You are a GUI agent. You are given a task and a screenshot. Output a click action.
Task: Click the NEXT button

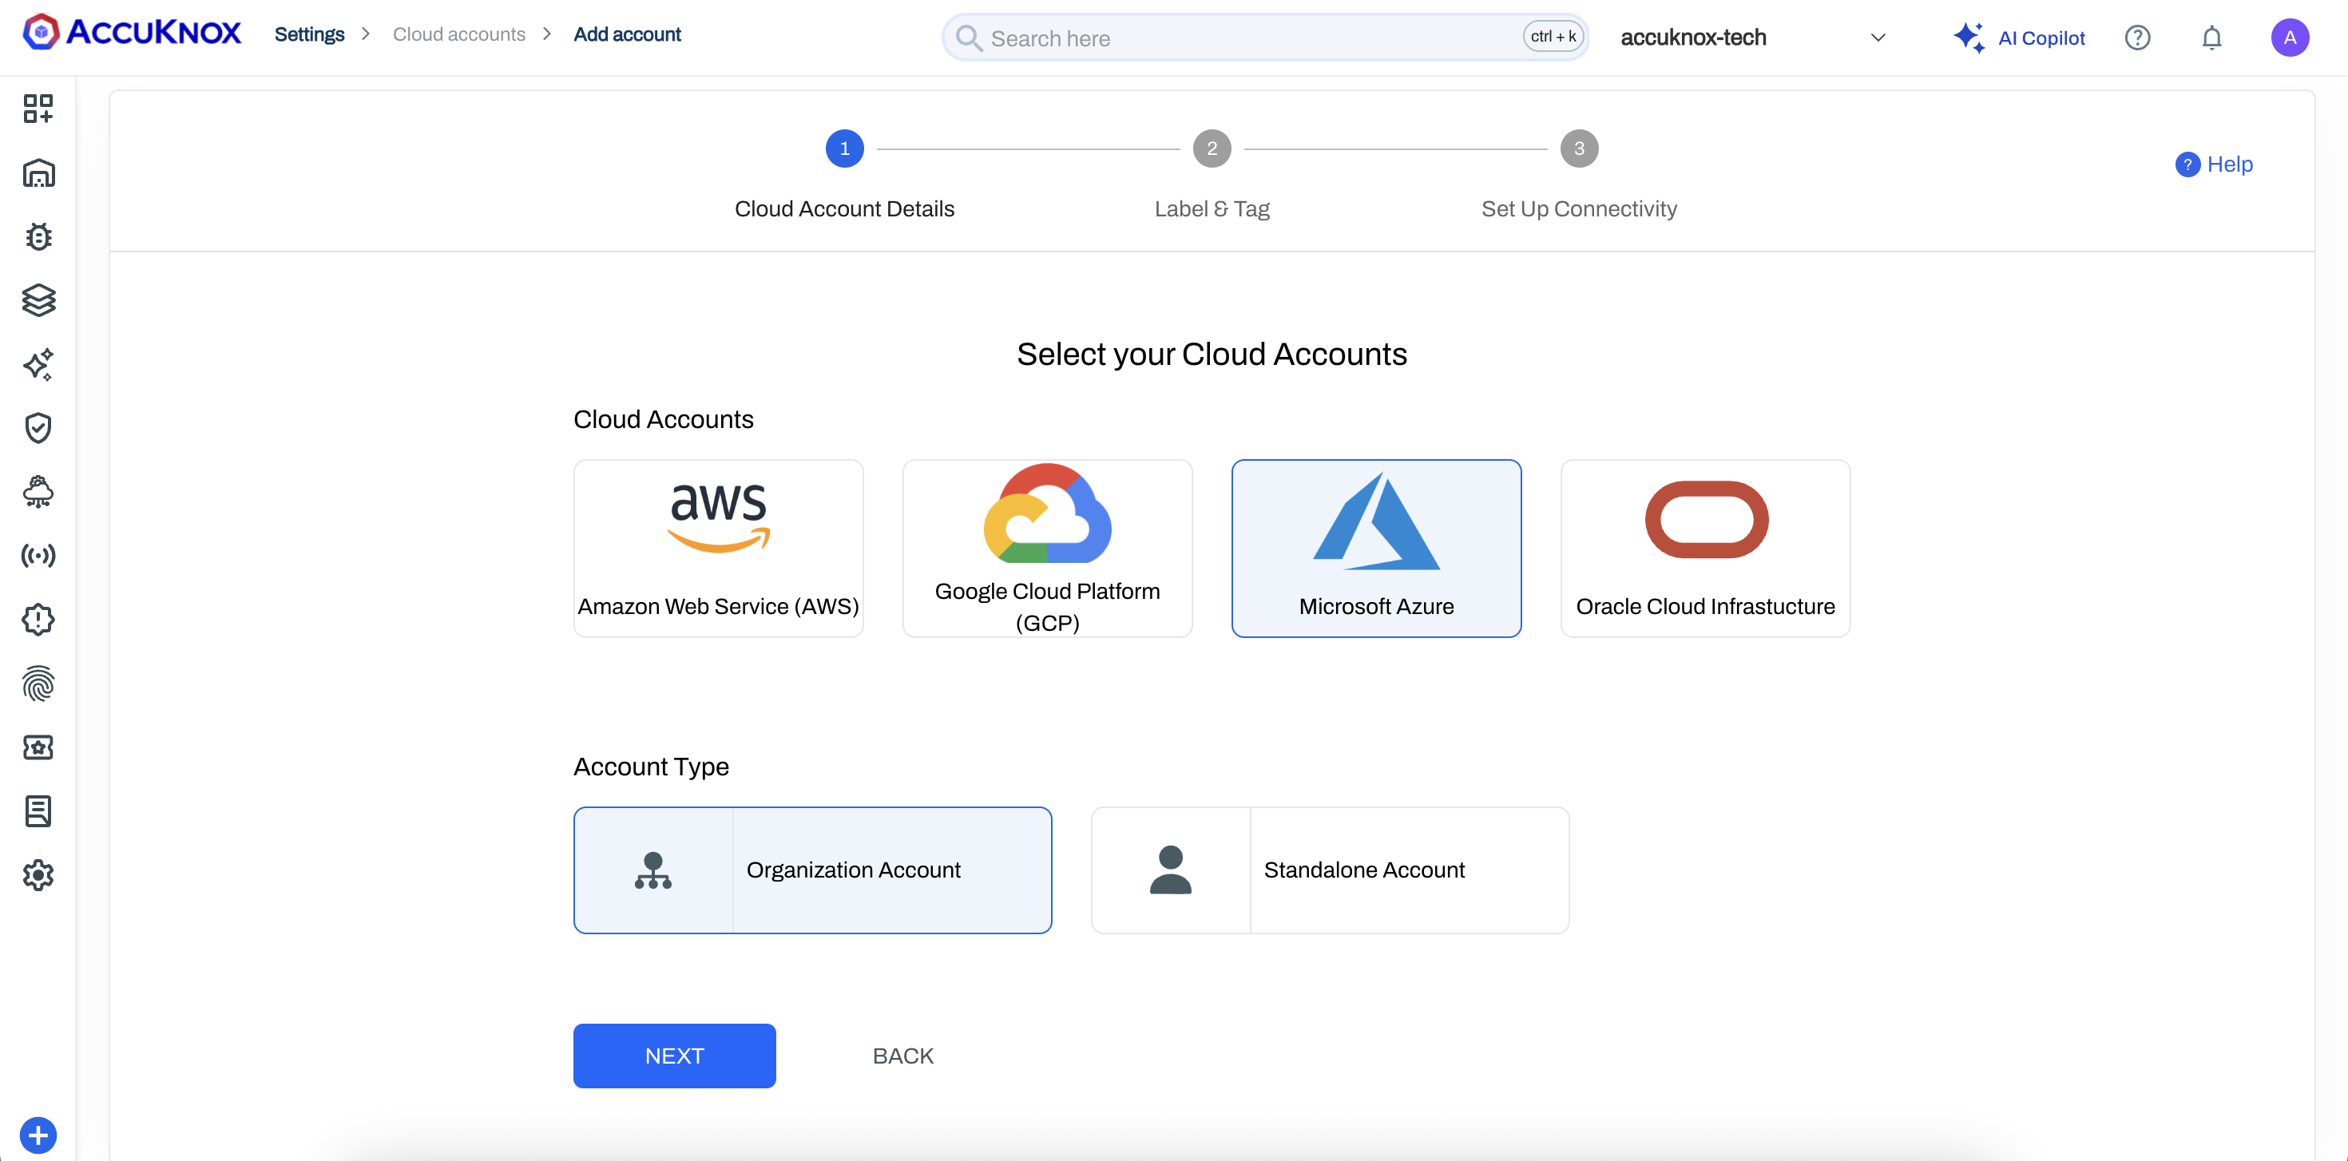pos(675,1056)
